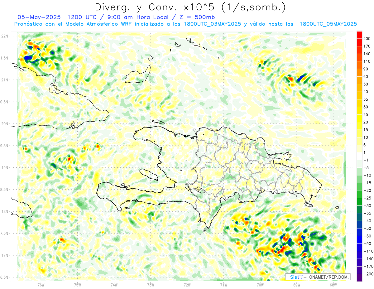374x289 pixels.
Task: Click the '-40' label on the color scale
Action: 367,221
